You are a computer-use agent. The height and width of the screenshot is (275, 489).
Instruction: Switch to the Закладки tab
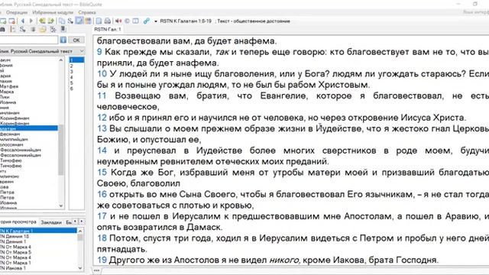pos(51,222)
